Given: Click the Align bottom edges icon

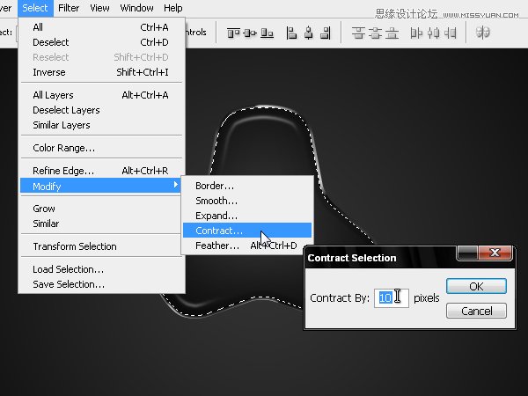Looking at the screenshot, I should pyautogui.click(x=267, y=33).
